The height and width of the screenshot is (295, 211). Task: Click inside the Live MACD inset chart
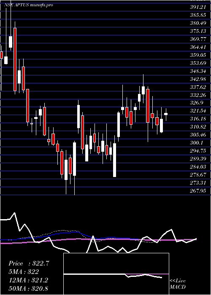point(116,274)
